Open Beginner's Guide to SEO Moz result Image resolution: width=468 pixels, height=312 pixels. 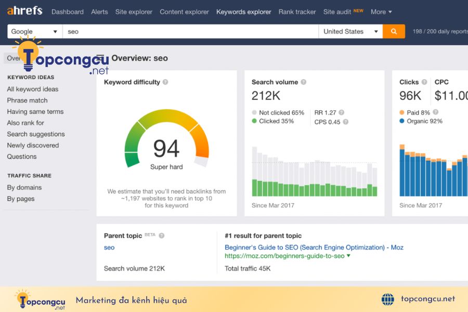[x=314, y=247]
